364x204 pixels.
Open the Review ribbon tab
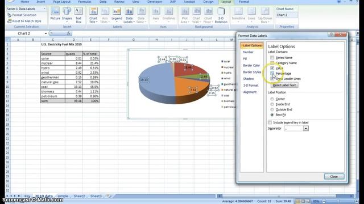click(x=119, y=2)
